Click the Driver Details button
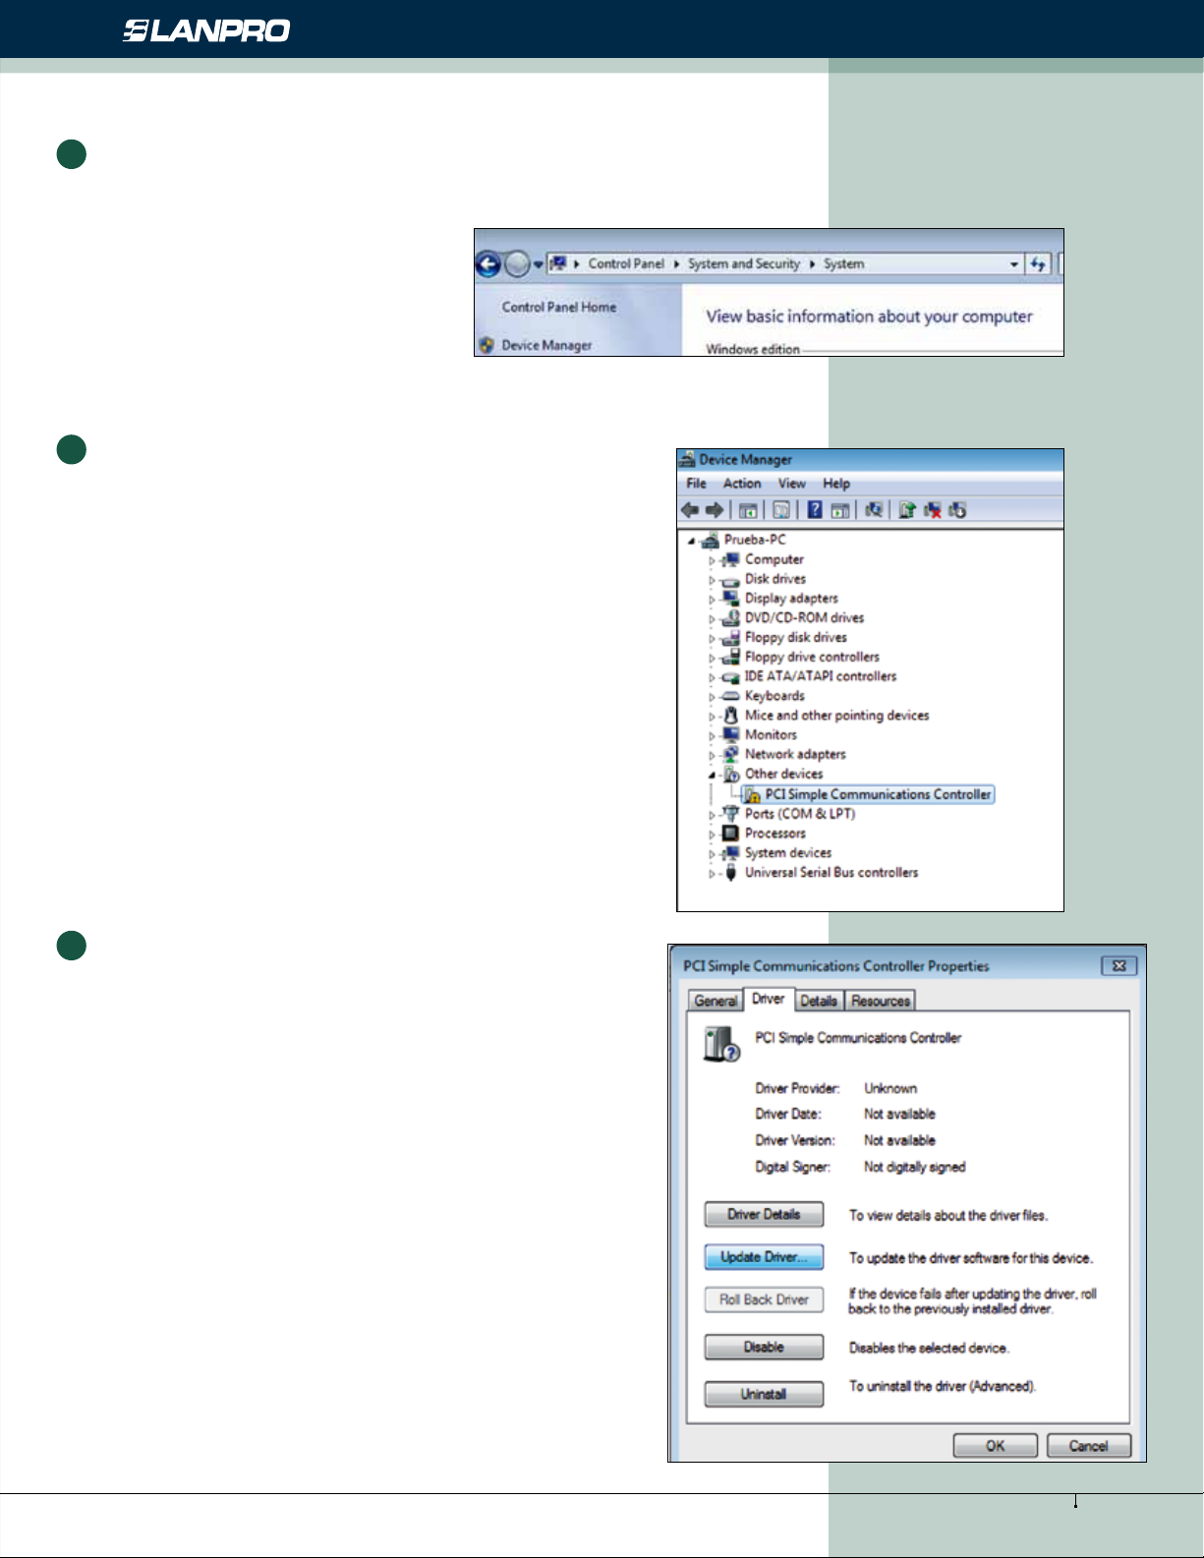The image size is (1204, 1558). (x=764, y=1215)
